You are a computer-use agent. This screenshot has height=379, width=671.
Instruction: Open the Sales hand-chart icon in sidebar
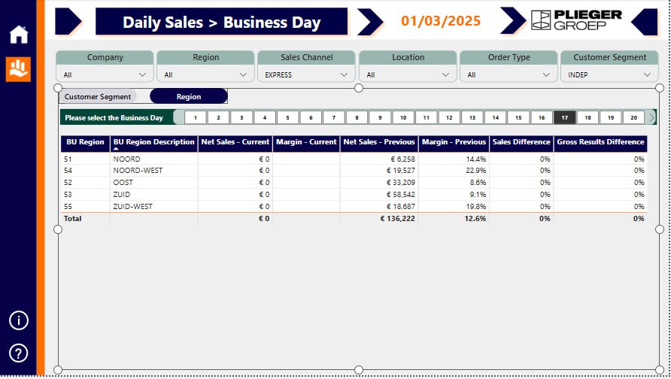[18, 69]
